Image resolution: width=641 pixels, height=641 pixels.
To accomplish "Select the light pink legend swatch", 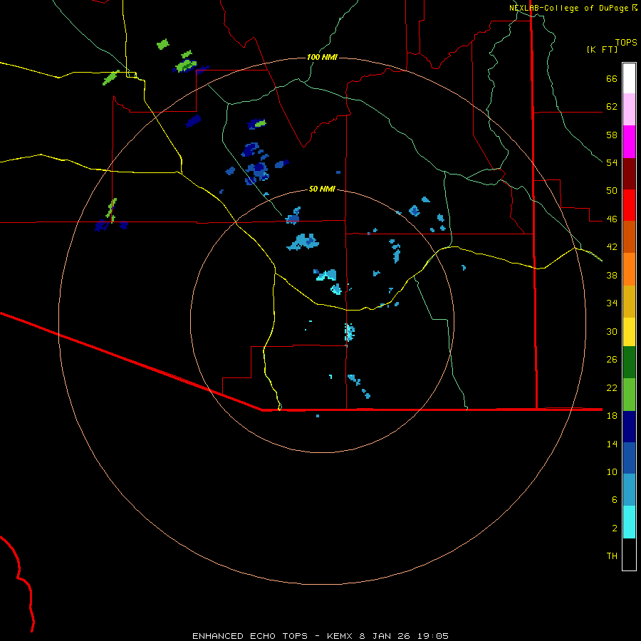I will coord(629,110).
